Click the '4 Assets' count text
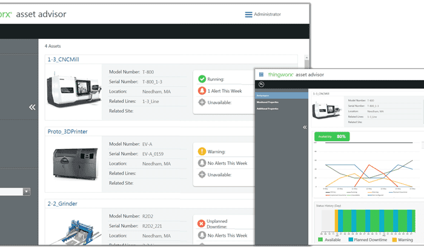 [x=53, y=46]
